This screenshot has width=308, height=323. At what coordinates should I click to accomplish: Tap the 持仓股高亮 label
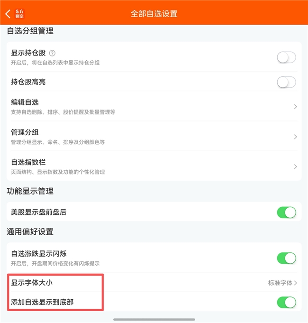pos(28,82)
